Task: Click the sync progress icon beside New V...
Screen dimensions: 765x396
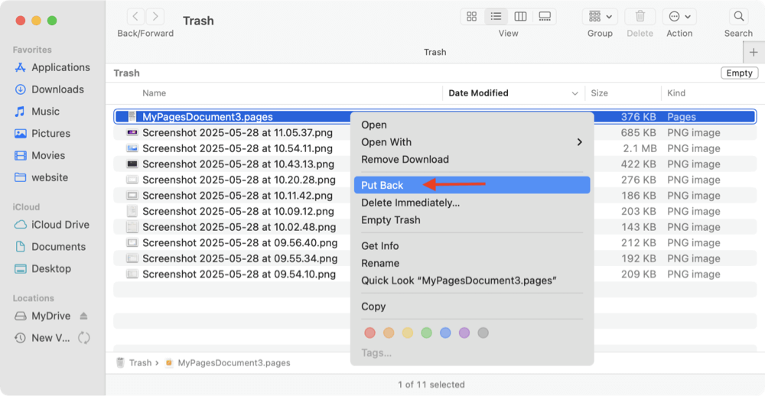Action: tap(84, 337)
